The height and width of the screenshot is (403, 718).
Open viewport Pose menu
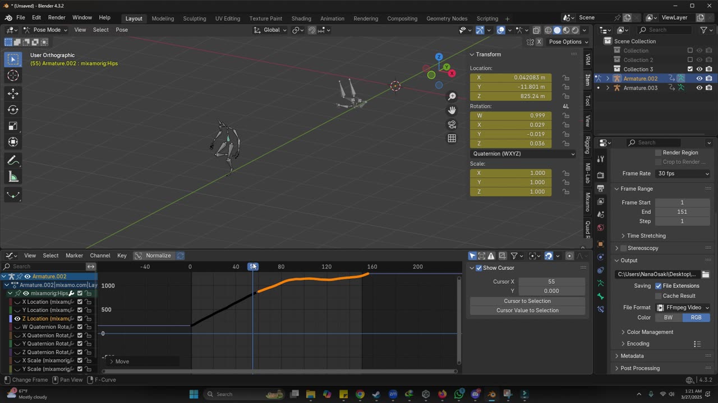122,30
